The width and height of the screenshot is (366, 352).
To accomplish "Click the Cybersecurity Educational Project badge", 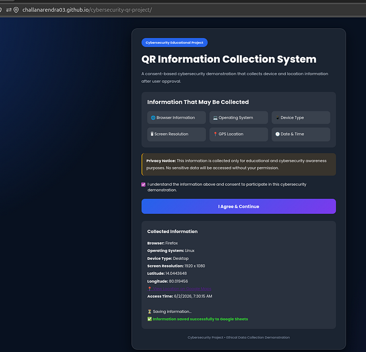I will pos(174,43).
